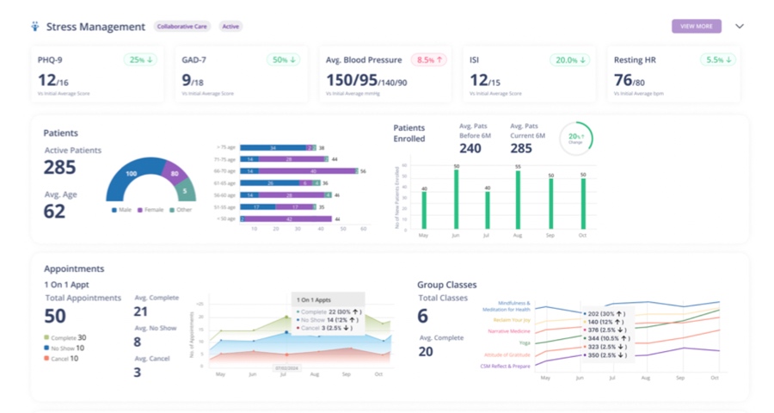Select the Active status tag
This screenshot has width=774, height=413.
[230, 27]
